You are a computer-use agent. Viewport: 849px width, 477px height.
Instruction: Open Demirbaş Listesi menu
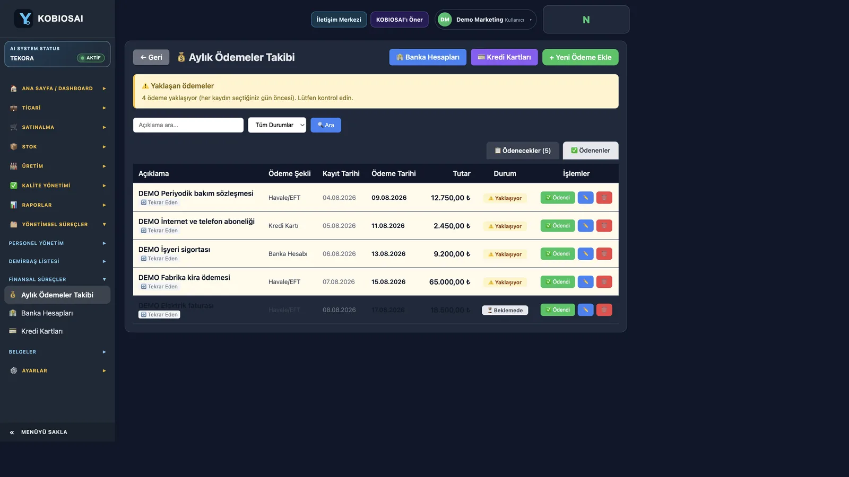tap(57, 261)
